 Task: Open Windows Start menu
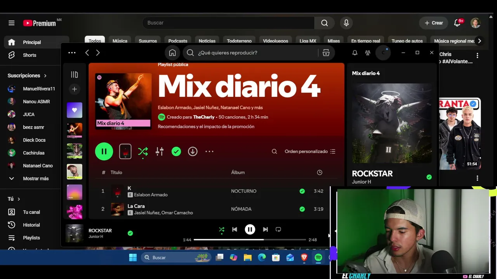point(133,257)
